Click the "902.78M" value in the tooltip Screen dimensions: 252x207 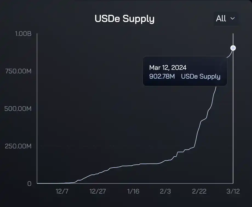coord(162,76)
